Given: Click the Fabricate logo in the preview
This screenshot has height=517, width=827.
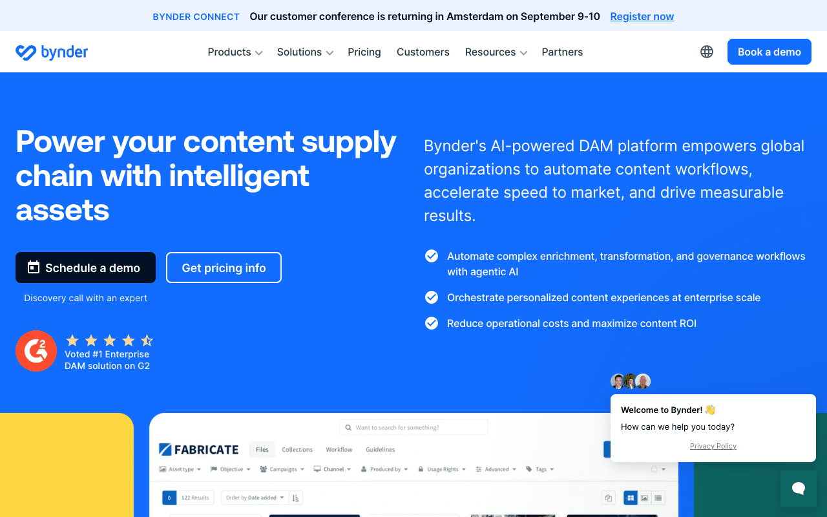Looking at the screenshot, I should (198, 450).
